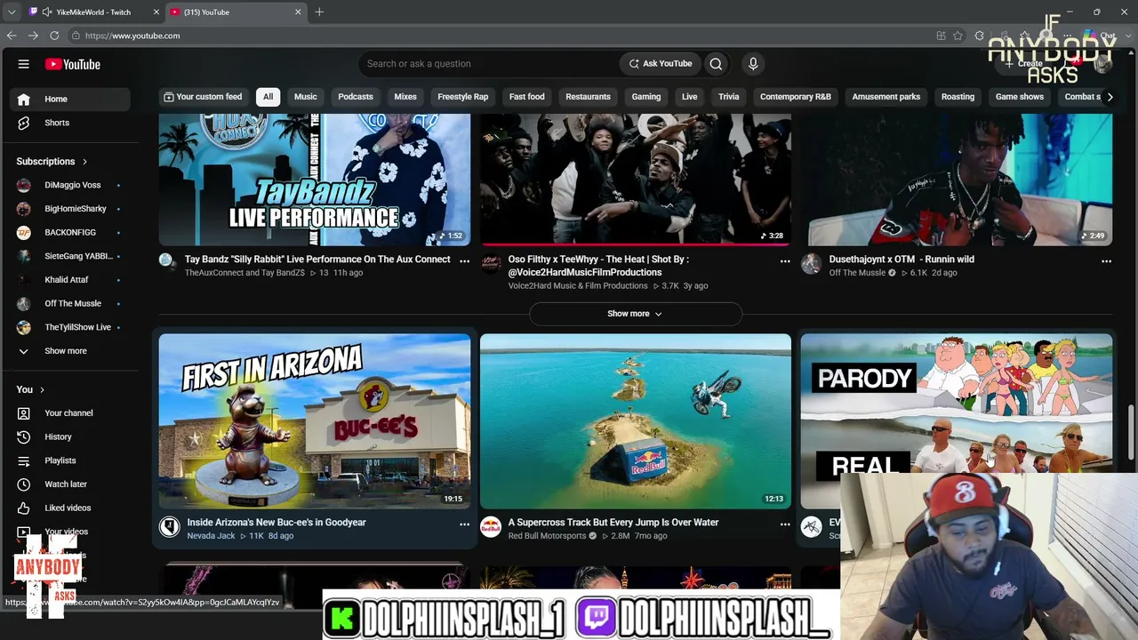The height and width of the screenshot is (640, 1138).
Task: Click the Search or ask a question field
Action: click(x=489, y=64)
